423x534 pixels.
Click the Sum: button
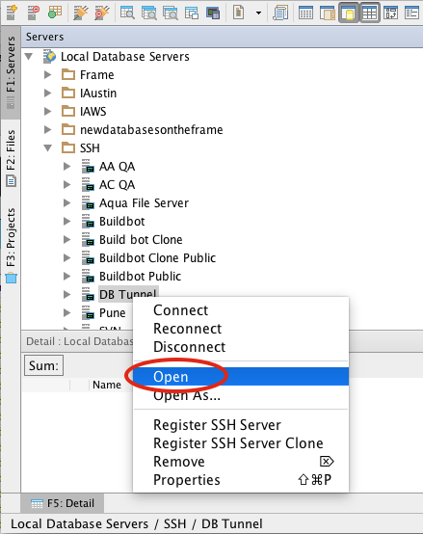43,365
